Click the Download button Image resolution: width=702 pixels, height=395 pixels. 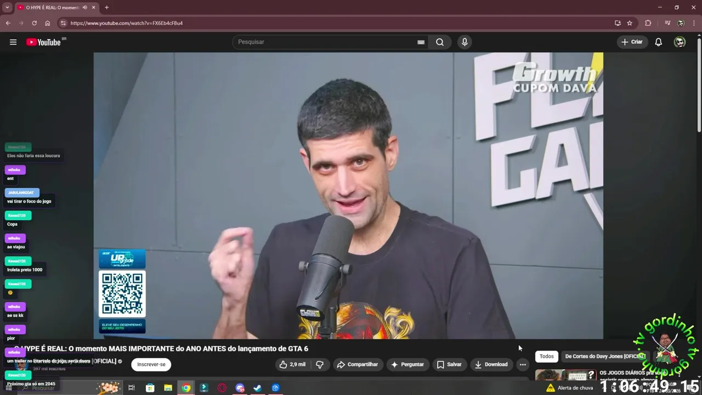click(491, 364)
